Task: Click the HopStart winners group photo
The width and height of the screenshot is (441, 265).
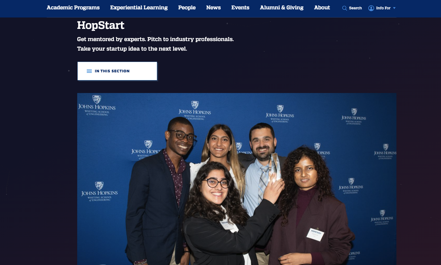Action: pyautogui.click(x=237, y=179)
